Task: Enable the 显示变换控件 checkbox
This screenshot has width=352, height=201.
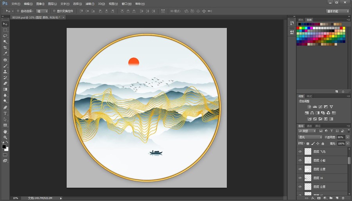Action: coord(54,11)
